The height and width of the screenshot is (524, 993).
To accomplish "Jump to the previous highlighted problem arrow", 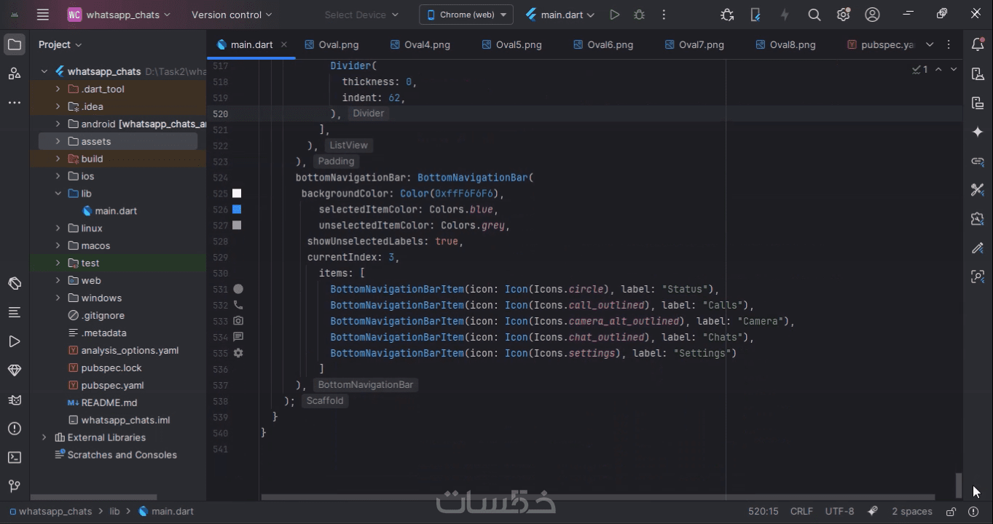I will 938,69.
